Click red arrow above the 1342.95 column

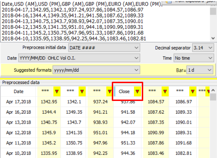tap(57, 92)
